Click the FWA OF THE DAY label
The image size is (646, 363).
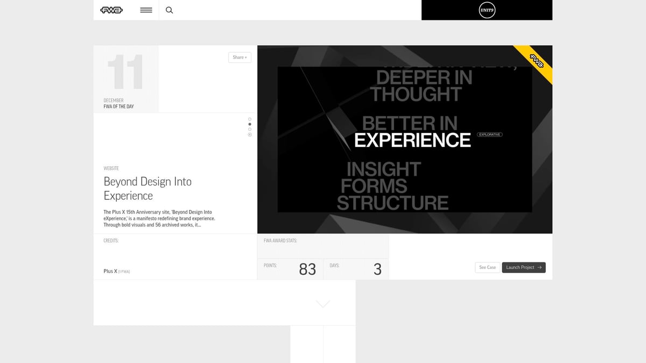pos(118,106)
